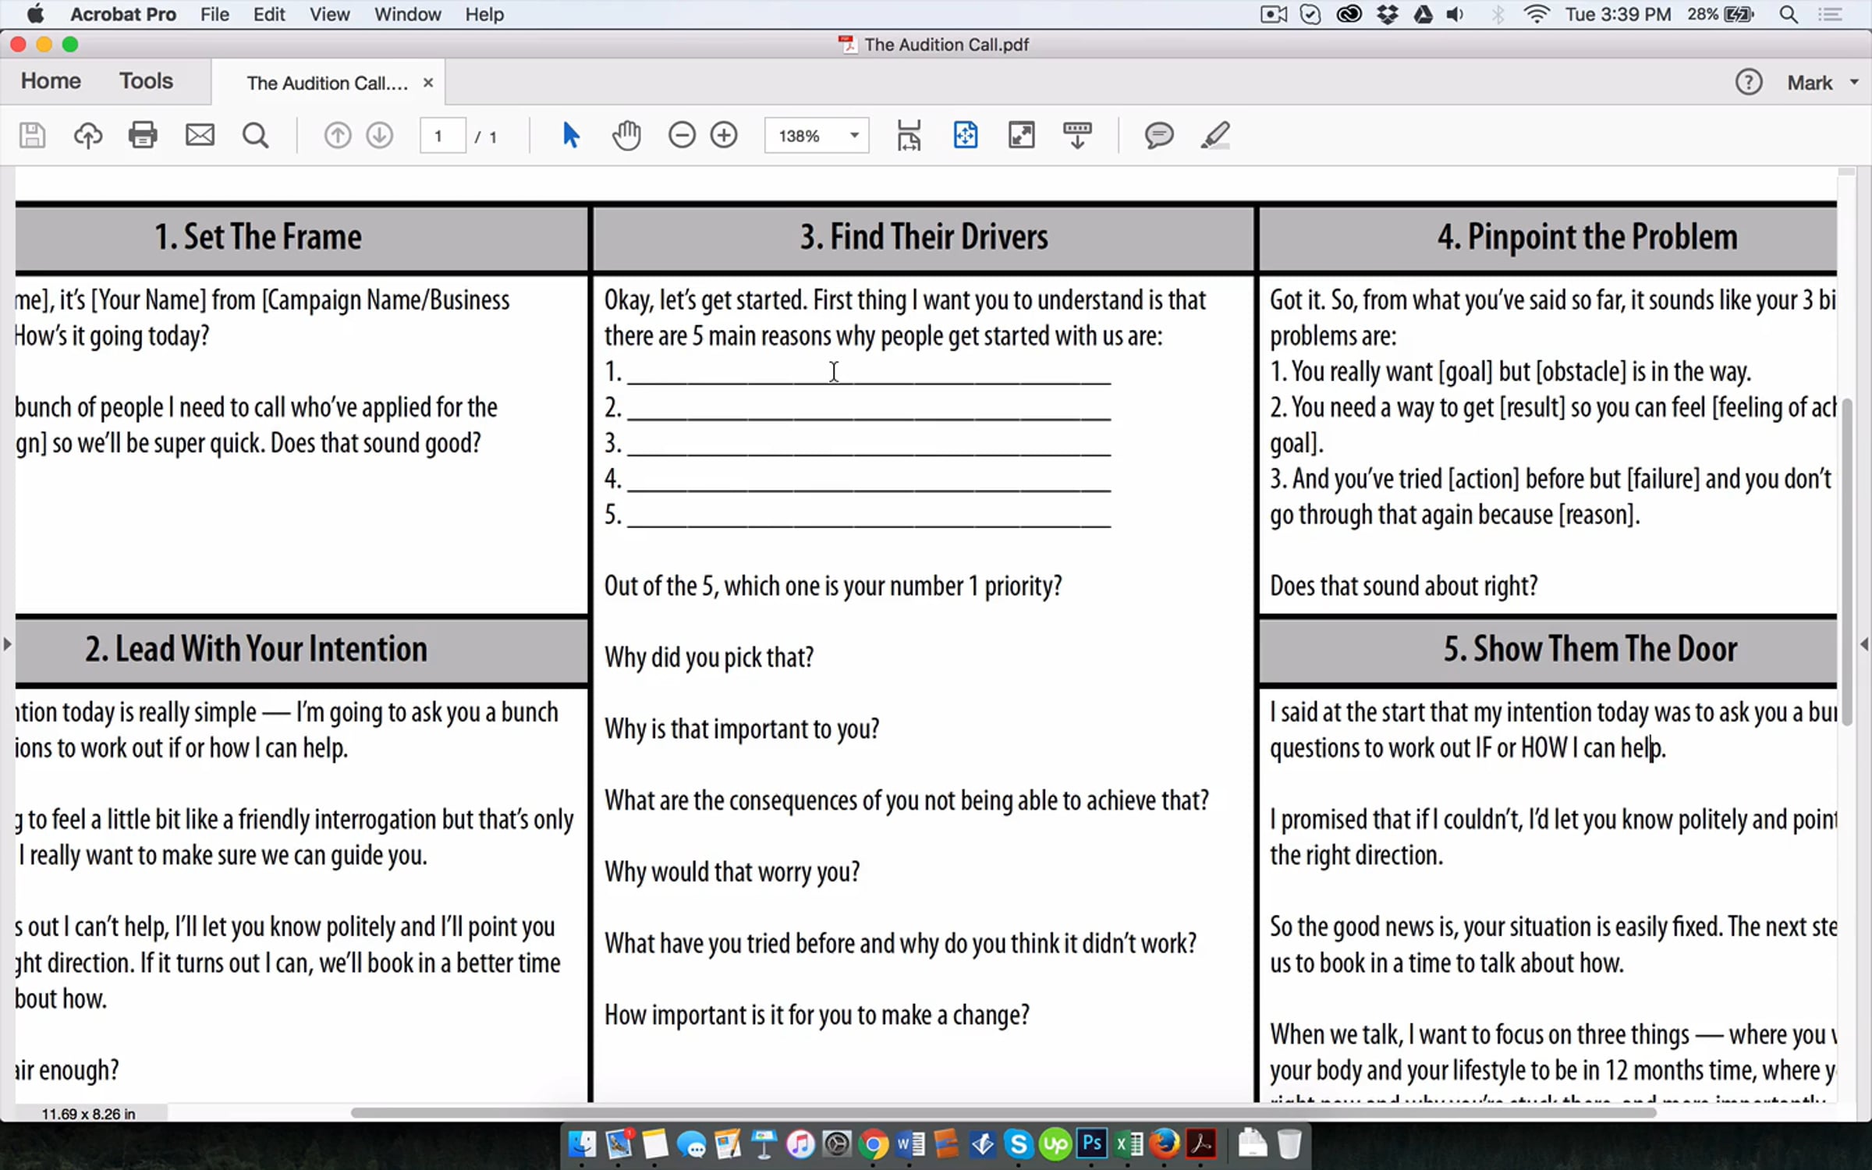Open the sticky note comment tool
Viewport: 1872px width, 1170px height.
(1159, 136)
